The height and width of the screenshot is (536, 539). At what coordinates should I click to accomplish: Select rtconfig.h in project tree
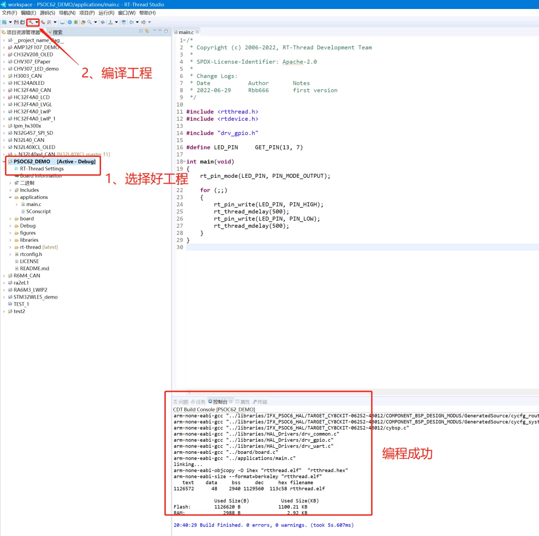[x=31, y=255]
